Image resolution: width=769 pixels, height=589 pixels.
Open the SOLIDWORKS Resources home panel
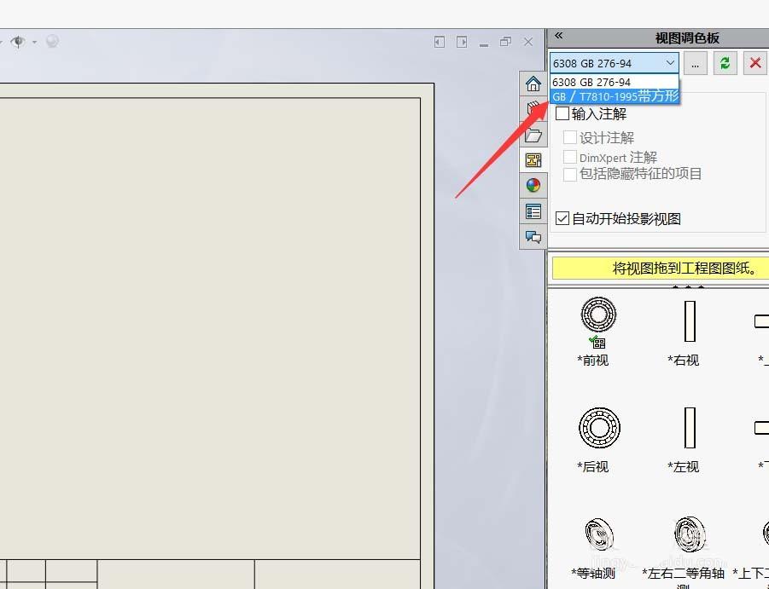pyautogui.click(x=533, y=84)
